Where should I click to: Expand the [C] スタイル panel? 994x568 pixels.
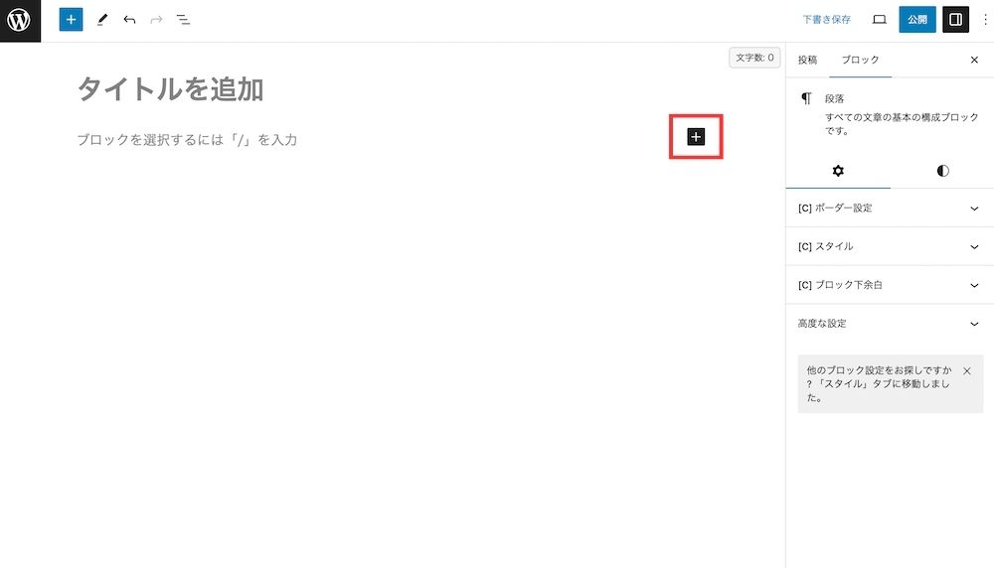[x=890, y=246]
